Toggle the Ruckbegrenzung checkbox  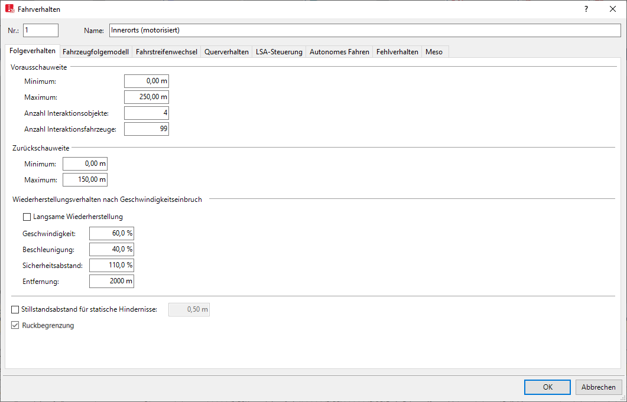point(15,325)
